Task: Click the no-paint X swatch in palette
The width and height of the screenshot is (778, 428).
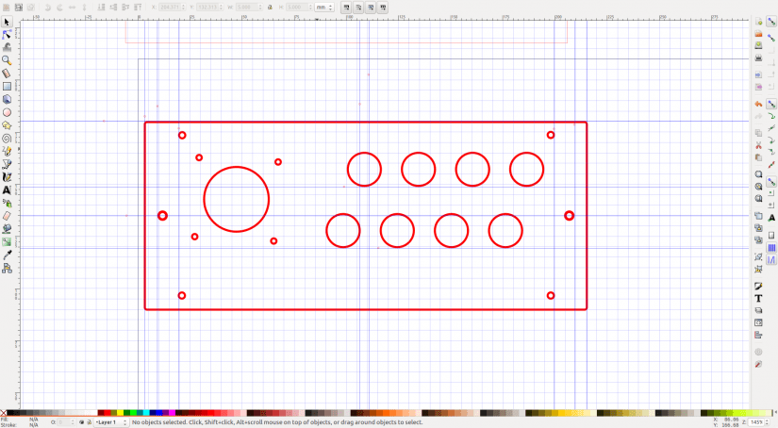Action: point(4,413)
